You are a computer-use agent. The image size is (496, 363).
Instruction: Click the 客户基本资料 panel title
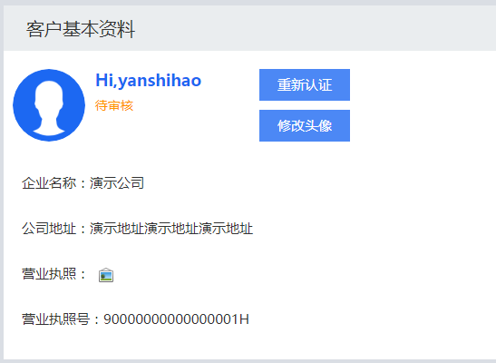(81, 29)
